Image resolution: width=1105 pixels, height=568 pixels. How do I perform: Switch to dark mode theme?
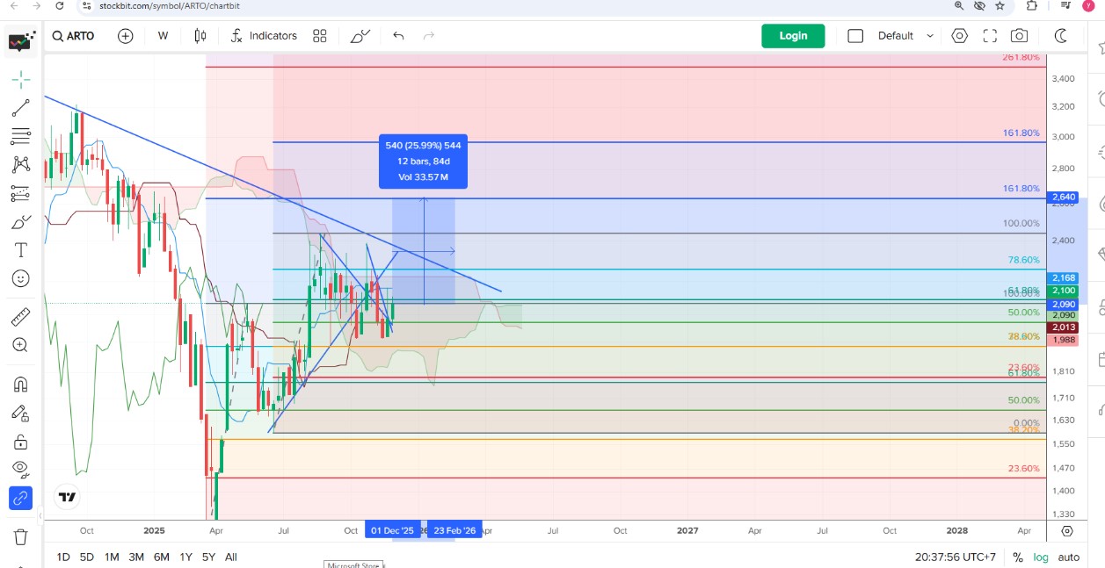coord(1061,36)
